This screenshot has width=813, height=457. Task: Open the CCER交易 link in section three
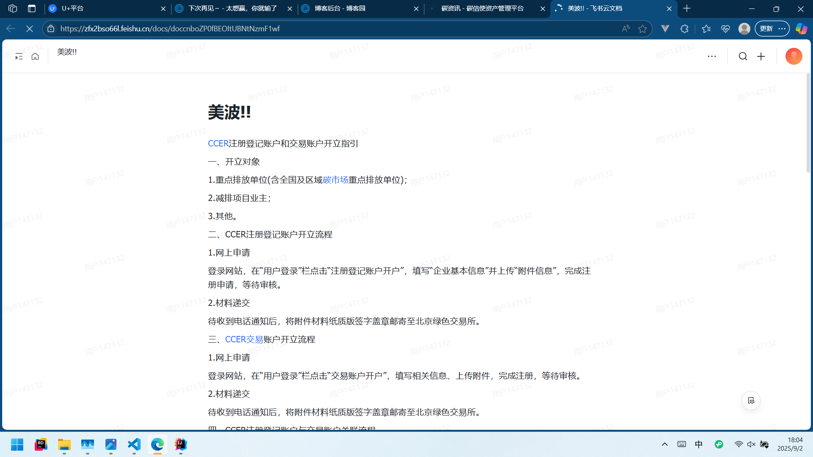pos(244,339)
